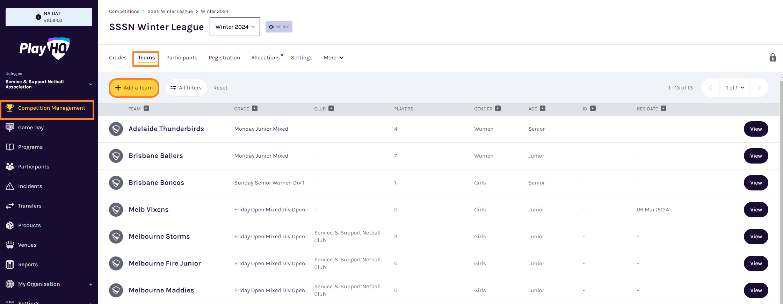
Task: Click the Add a Team button
Action: [134, 88]
